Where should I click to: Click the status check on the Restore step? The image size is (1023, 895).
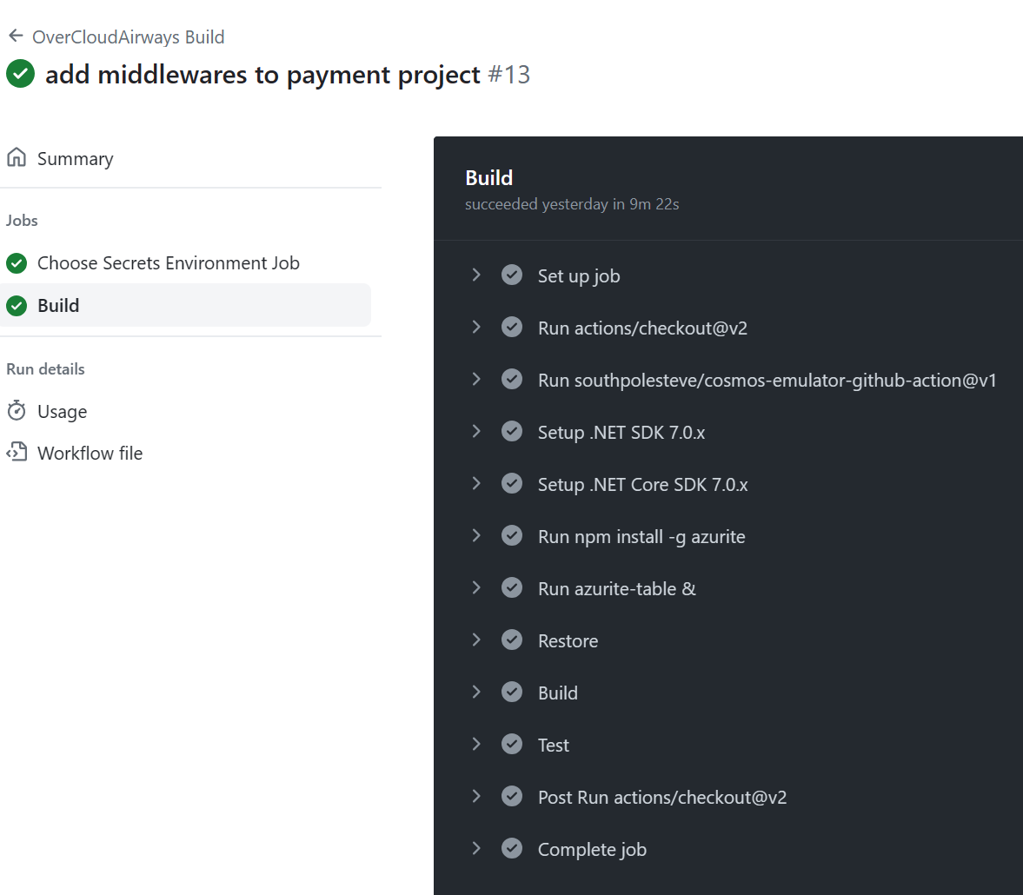coord(512,640)
